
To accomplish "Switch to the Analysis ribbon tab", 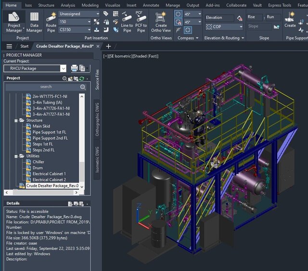I will pos(68,5).
